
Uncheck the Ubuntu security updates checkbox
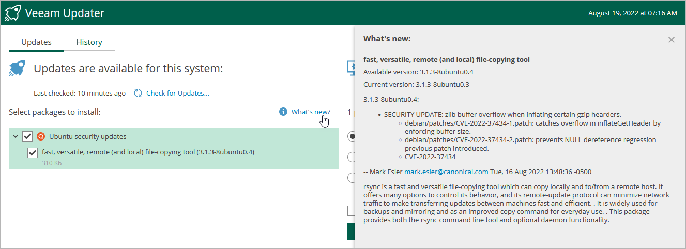point(27,136)
